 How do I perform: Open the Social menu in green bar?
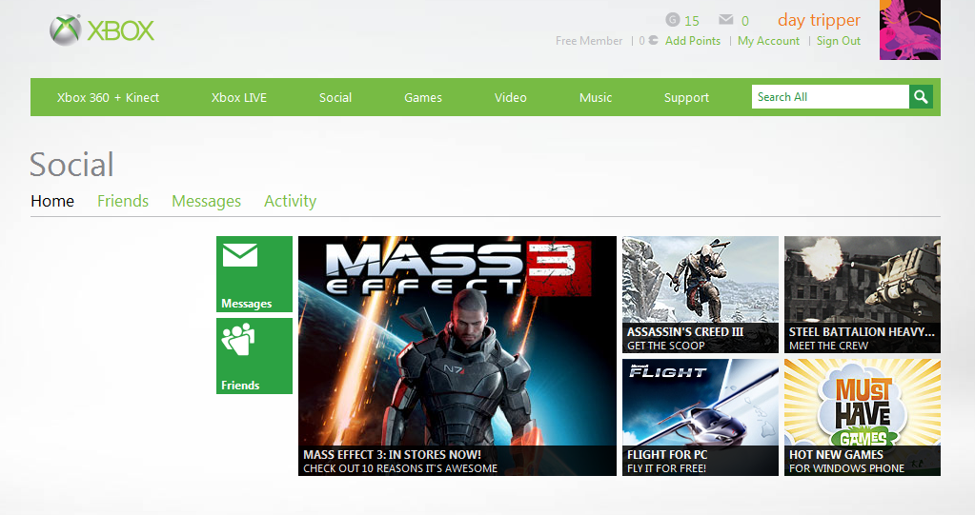335,97
